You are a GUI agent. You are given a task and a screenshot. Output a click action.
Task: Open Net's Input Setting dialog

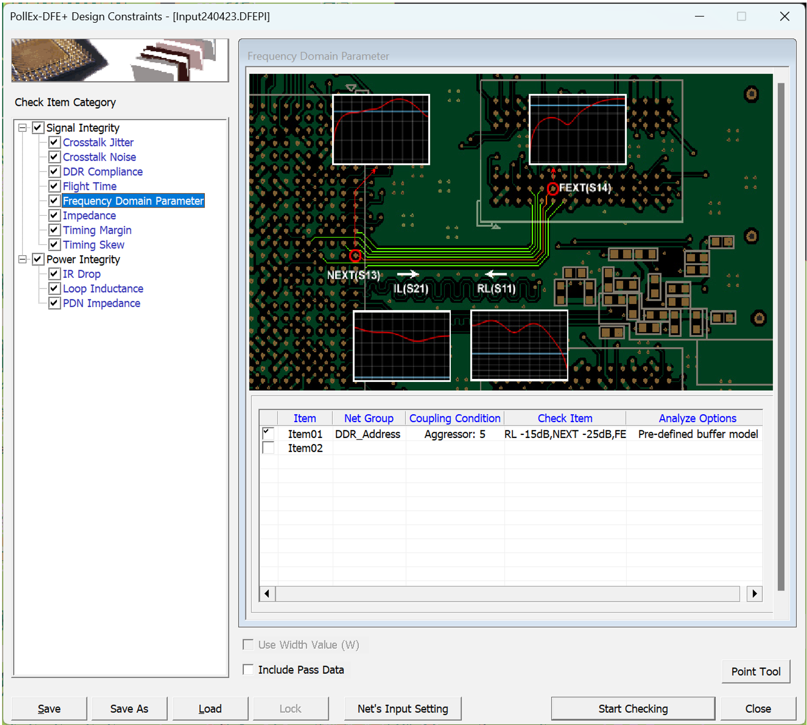(402, 709)
